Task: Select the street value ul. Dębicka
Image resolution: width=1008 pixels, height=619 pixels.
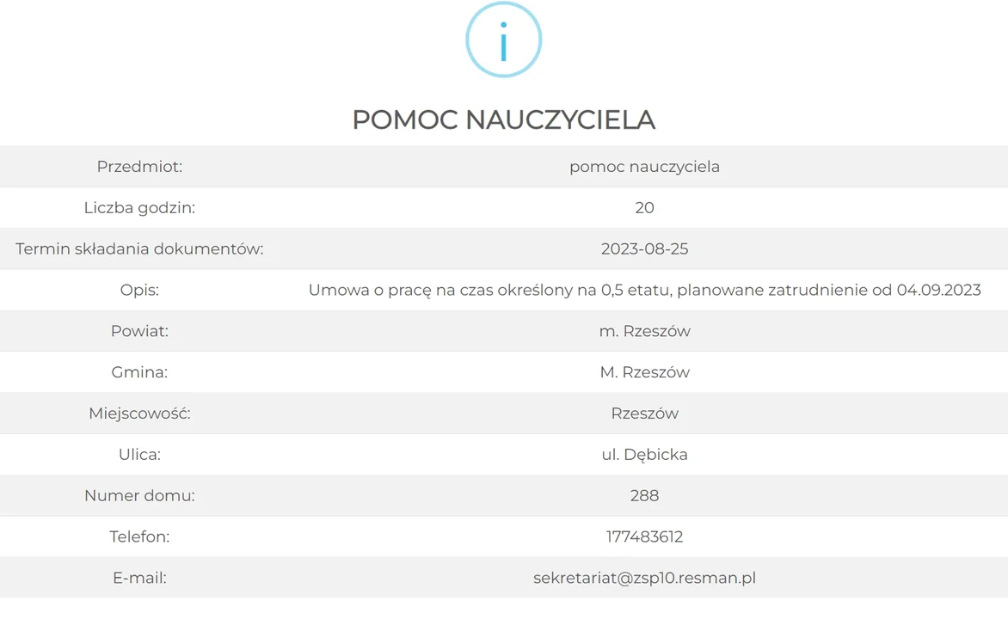Action: pos(644,455)
